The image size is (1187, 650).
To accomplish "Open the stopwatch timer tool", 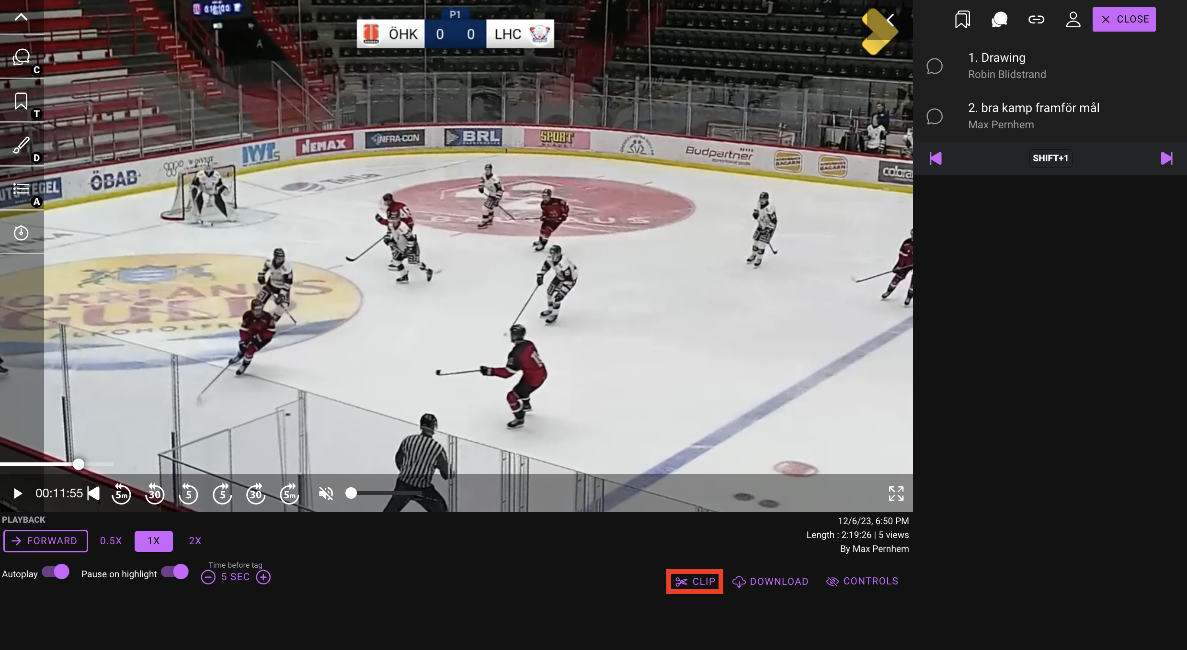I will tap(21, 233).
